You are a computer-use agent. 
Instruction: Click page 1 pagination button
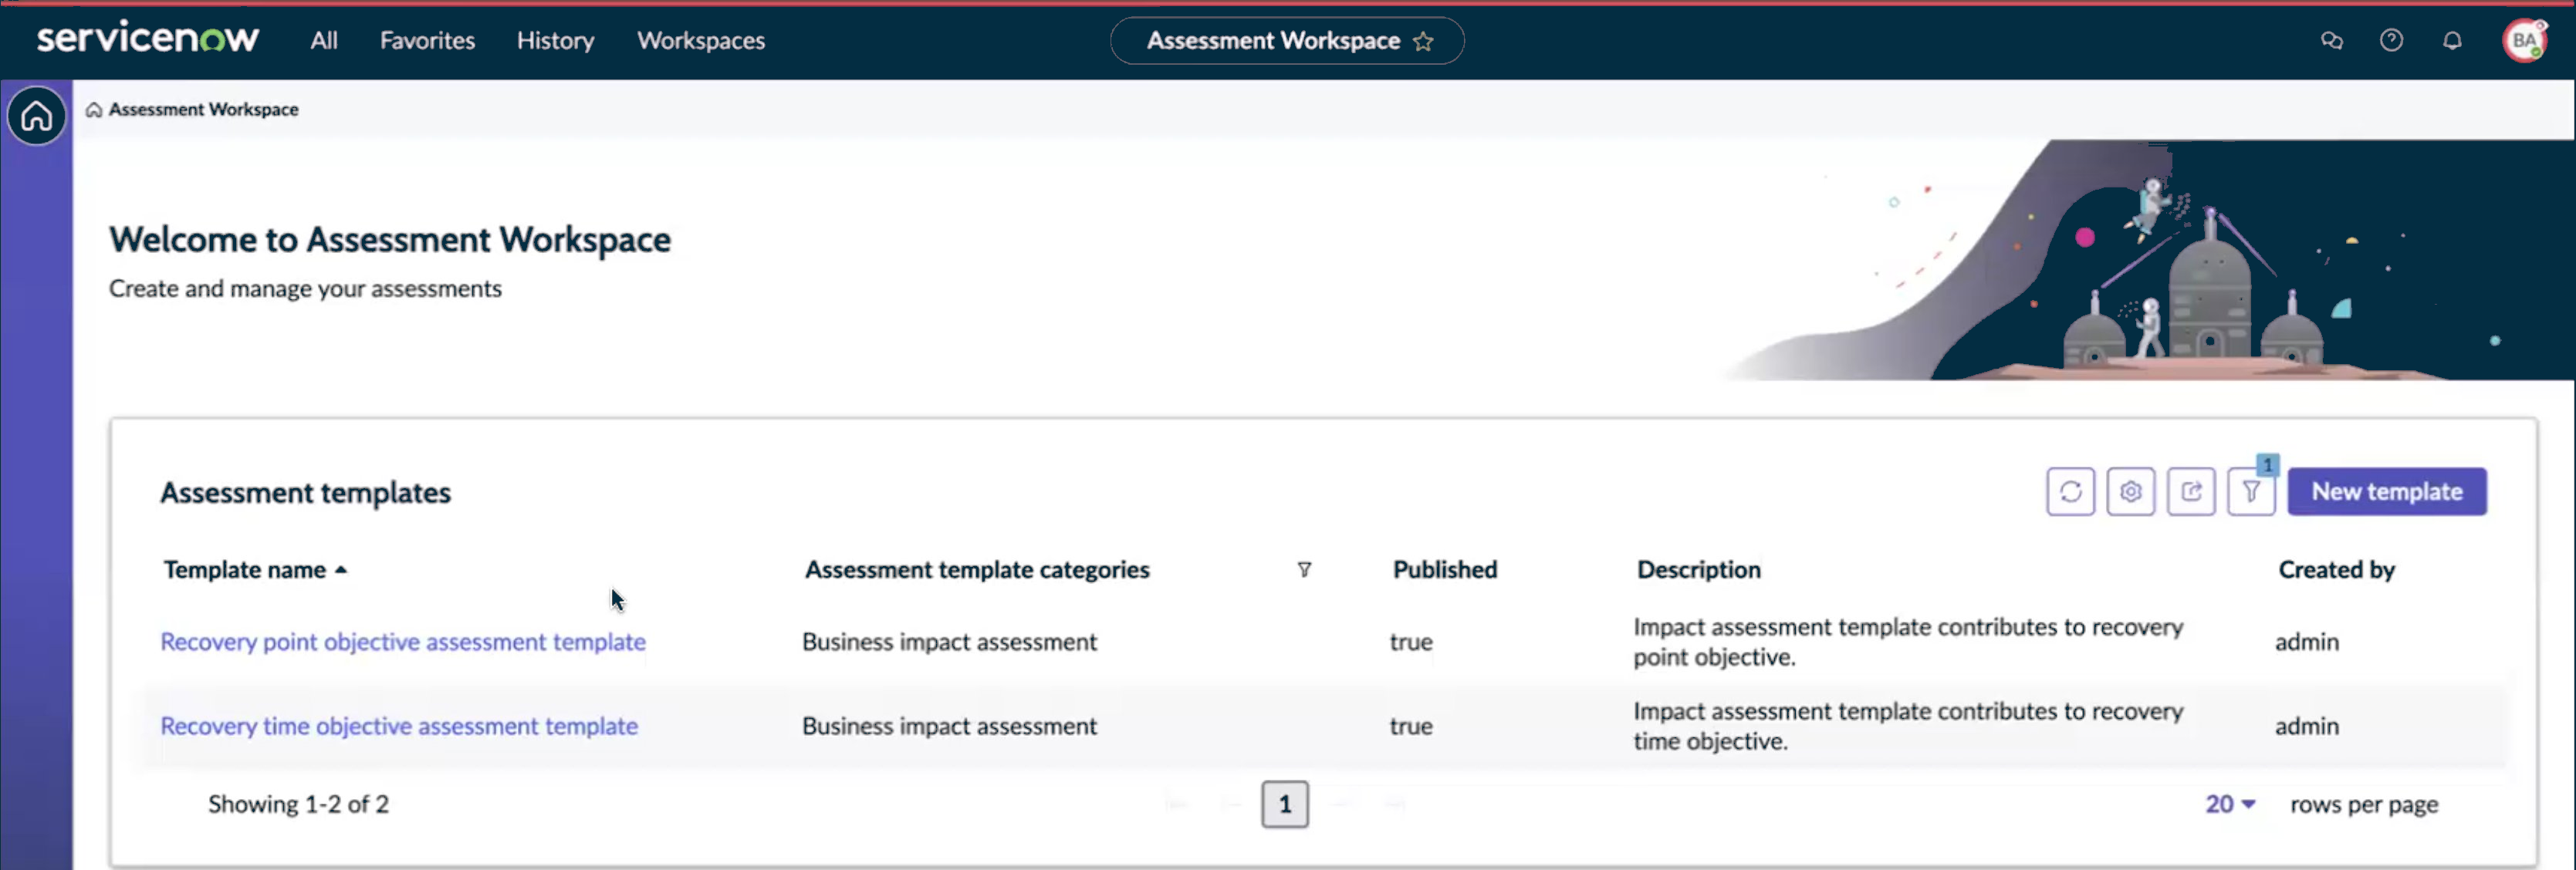(x=1285, y=804)
